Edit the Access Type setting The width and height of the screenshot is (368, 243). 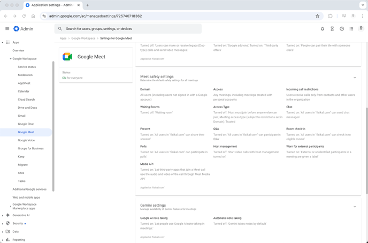(x=248, y=114)
